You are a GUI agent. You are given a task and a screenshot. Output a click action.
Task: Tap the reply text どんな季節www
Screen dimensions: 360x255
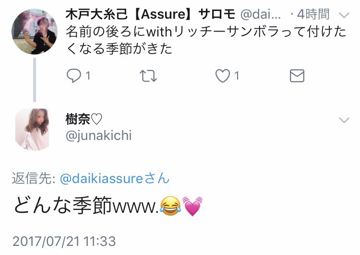point(108,205)
